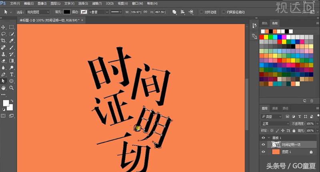Select the Ellipse shape tool
Image resolution: width=320 pixels, height=172 pixels.
(x=12, y=81)
